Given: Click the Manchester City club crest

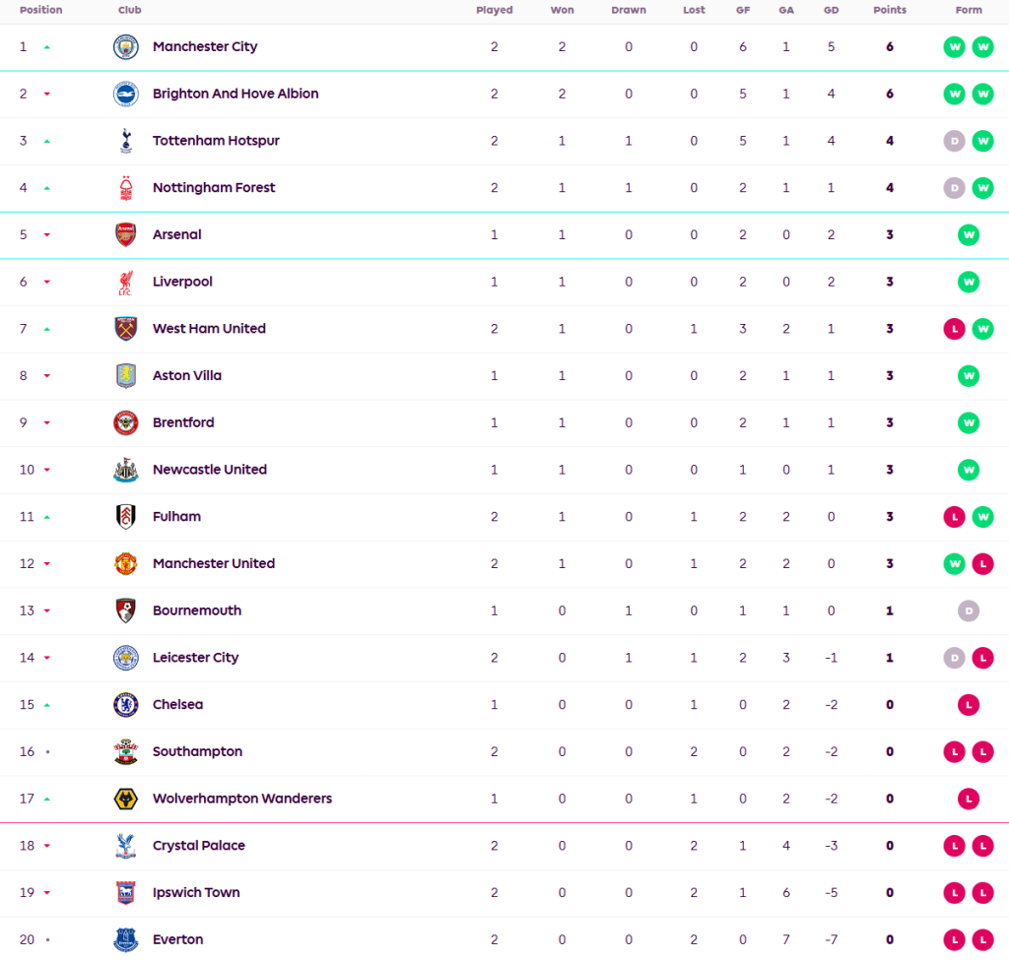Looking at the screenshot, I should 126,46.
